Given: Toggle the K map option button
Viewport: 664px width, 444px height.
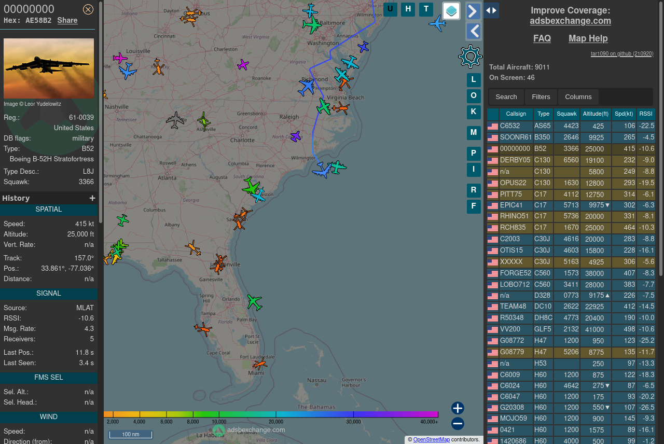Looking at the screenshot, I should (x=474, y=112).
